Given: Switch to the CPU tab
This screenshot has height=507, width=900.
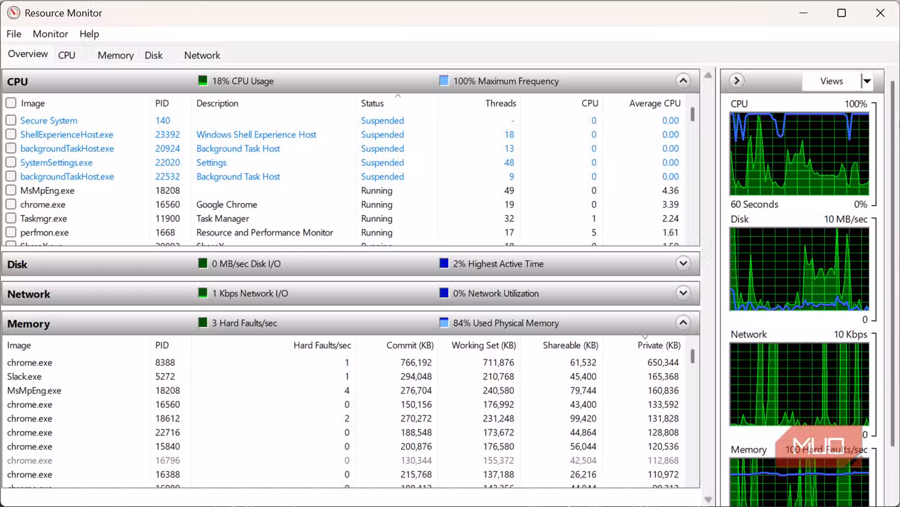Looking at the screenshot, I should 67,55.
